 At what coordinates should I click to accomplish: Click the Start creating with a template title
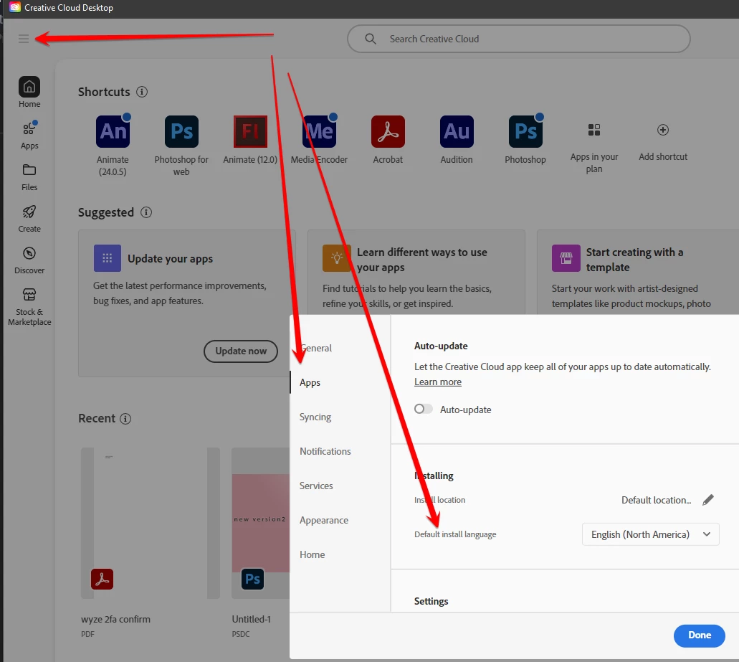tap(634, 260)
